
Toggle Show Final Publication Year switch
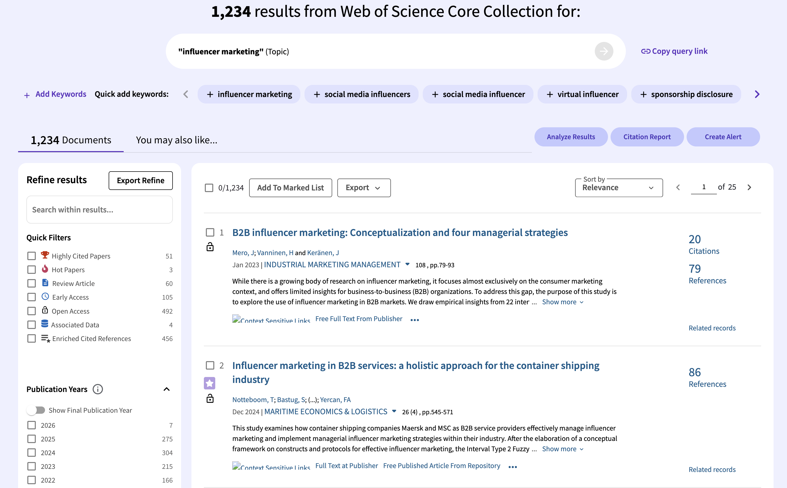pos(36,410)
